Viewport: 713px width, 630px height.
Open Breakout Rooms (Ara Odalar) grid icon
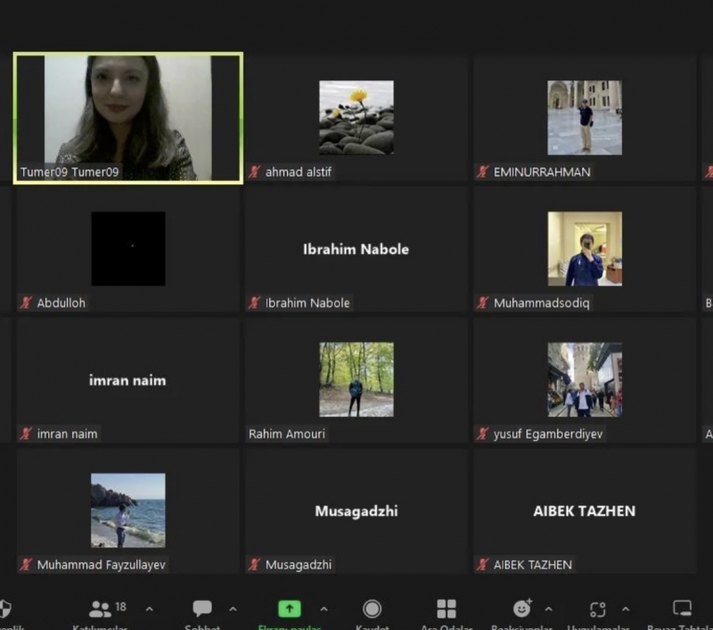coord(447,609)
